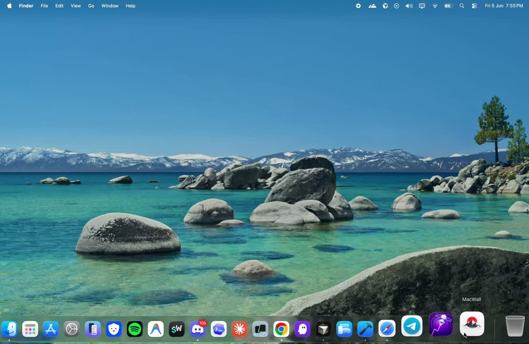Launch the $W app in the Dock
Viewport: 529px width, 344px height.
click(x=177, y=329)
